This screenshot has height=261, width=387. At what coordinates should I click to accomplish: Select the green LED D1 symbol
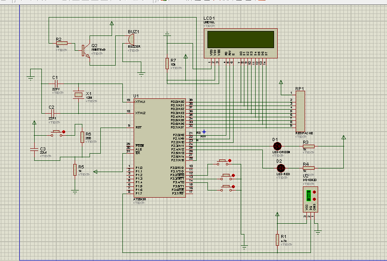click(x=278, y=146)
